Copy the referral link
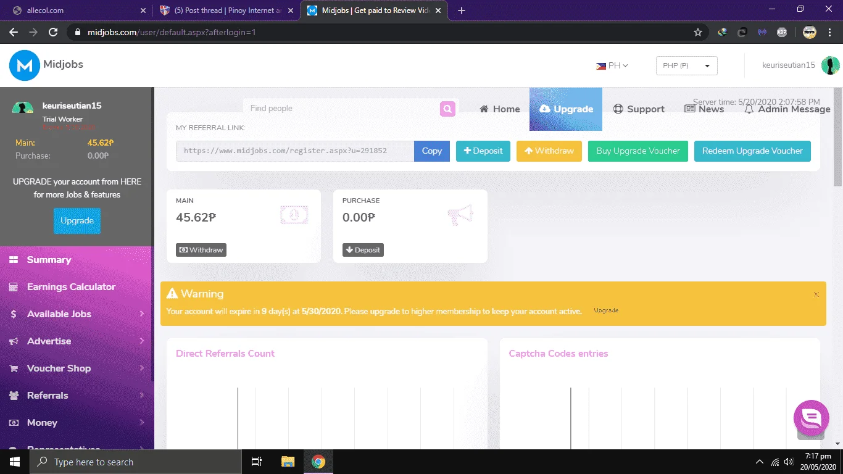 tap(432, 151)
